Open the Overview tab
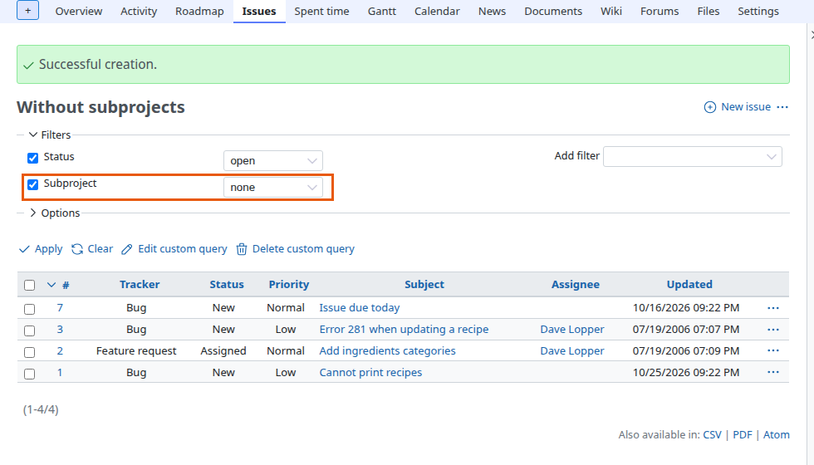814x465 pixels. 79,12
